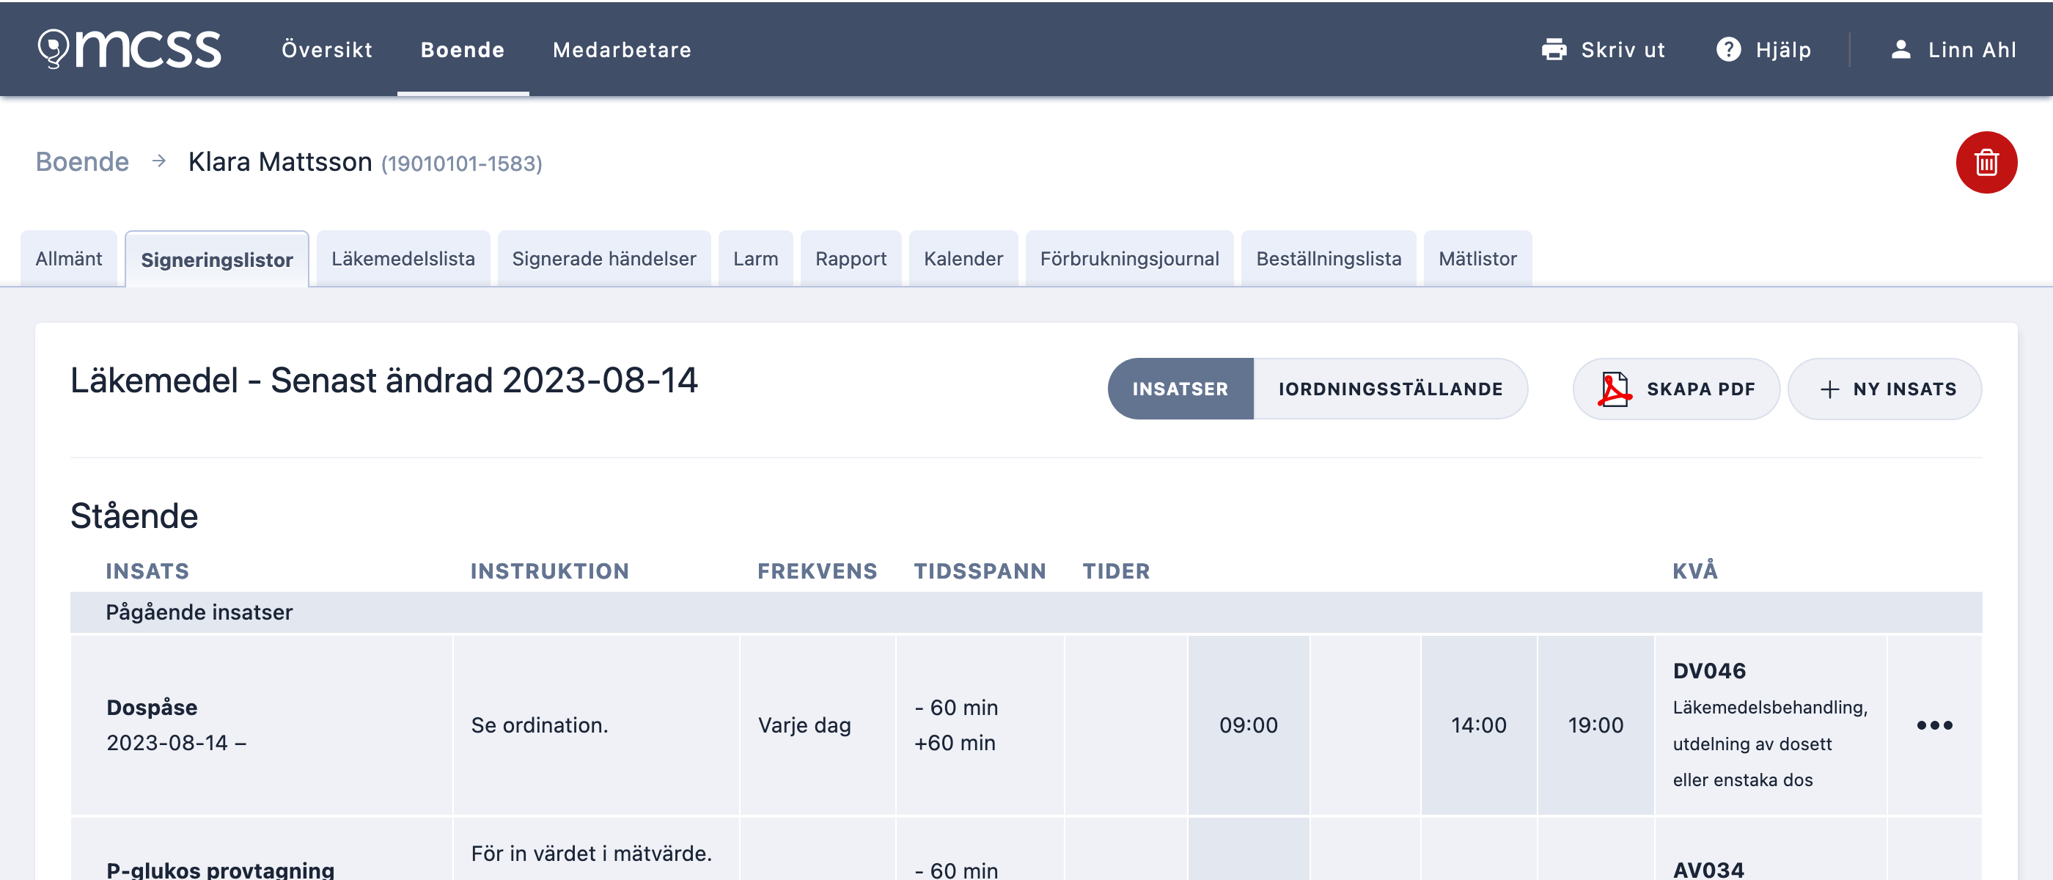Open the Larm tab
Screen dimensions: 2053x880
pyautogui.click(x=754, y=259)
